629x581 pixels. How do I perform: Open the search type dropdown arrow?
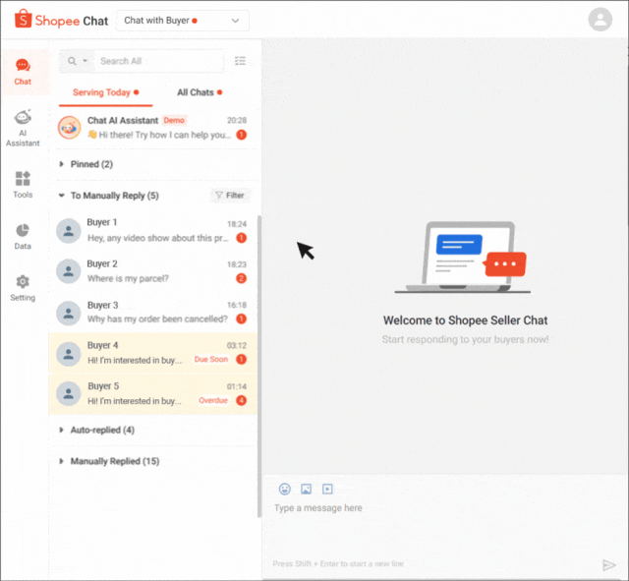pyautogui.click(x=86, y=61)
